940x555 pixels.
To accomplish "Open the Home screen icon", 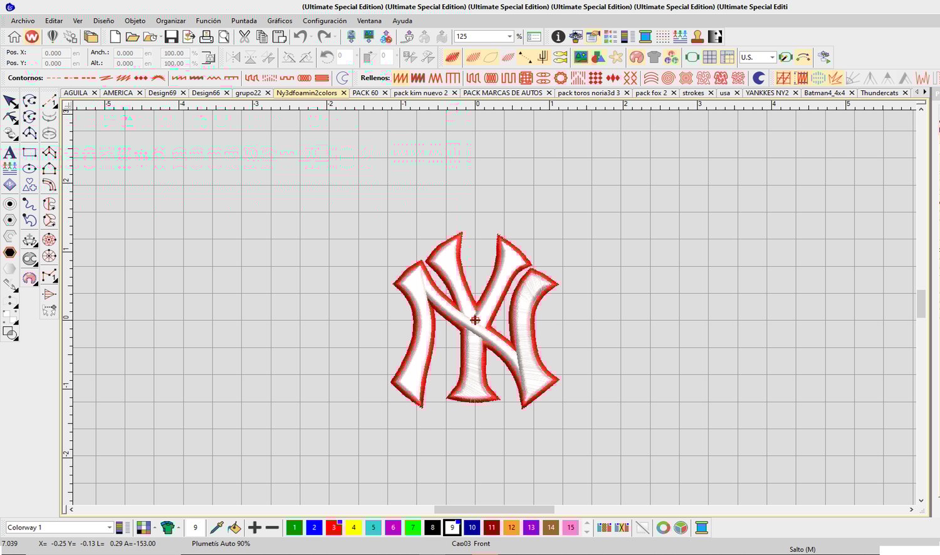I will pos(14,36).
